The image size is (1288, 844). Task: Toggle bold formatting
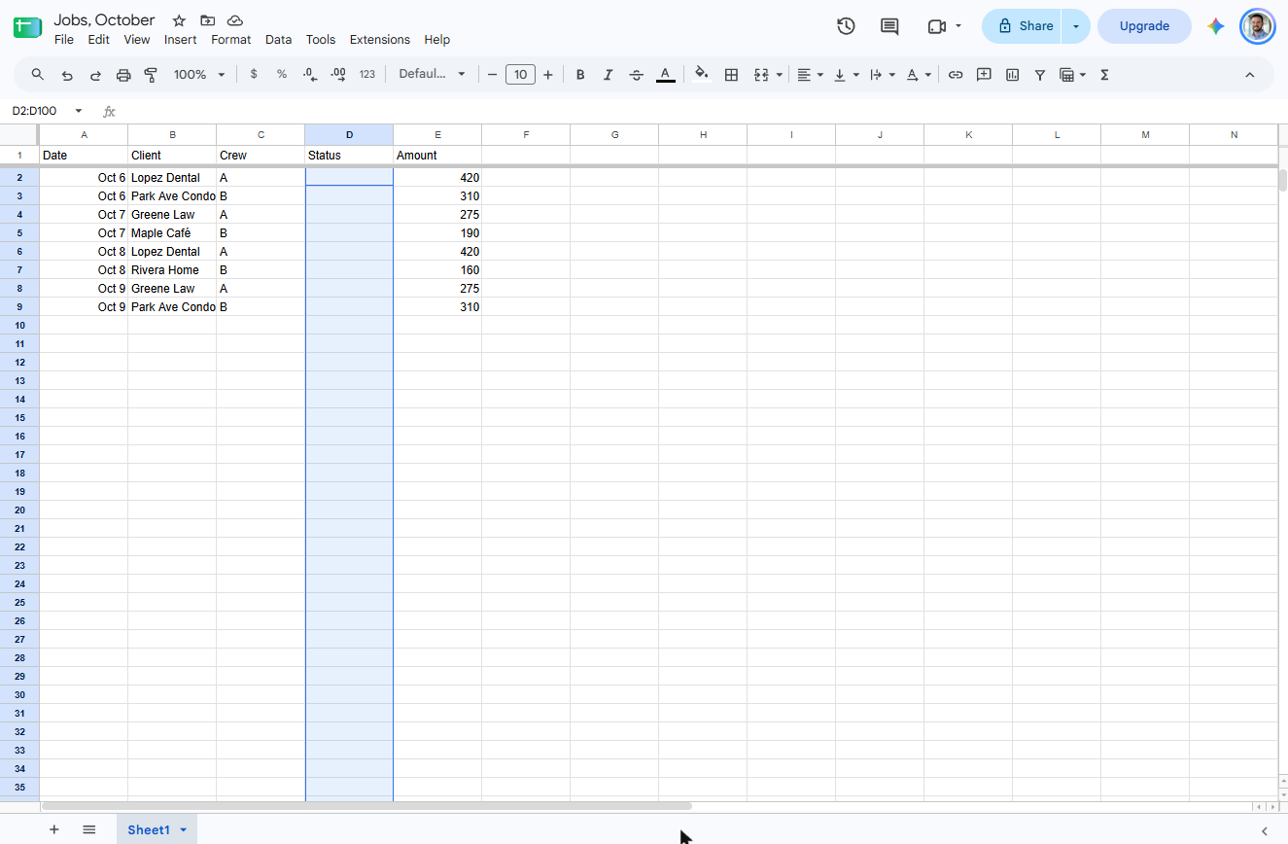coord(580,75)
